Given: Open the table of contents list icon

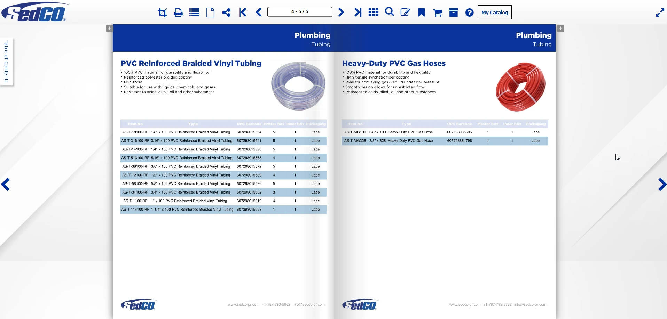Looking at the screenshot, I should [x=194, y=12].
